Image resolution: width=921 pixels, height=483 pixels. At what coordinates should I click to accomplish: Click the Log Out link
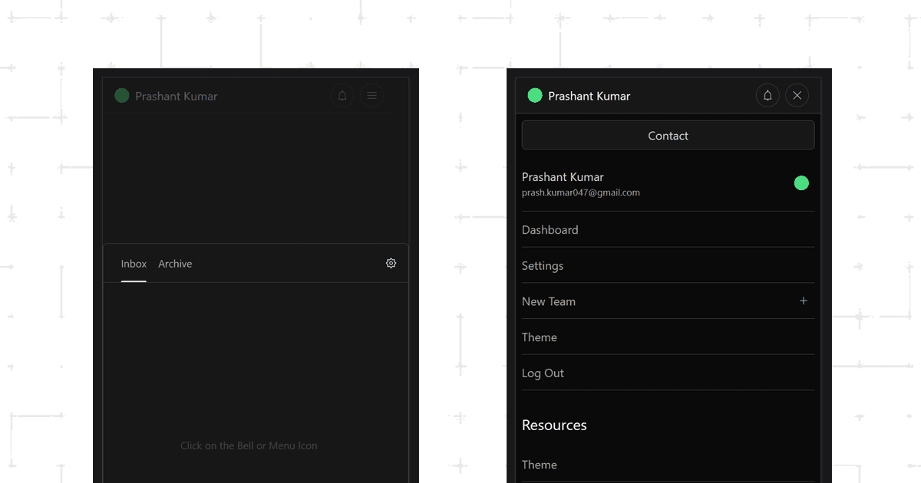[x=543, y=373]
